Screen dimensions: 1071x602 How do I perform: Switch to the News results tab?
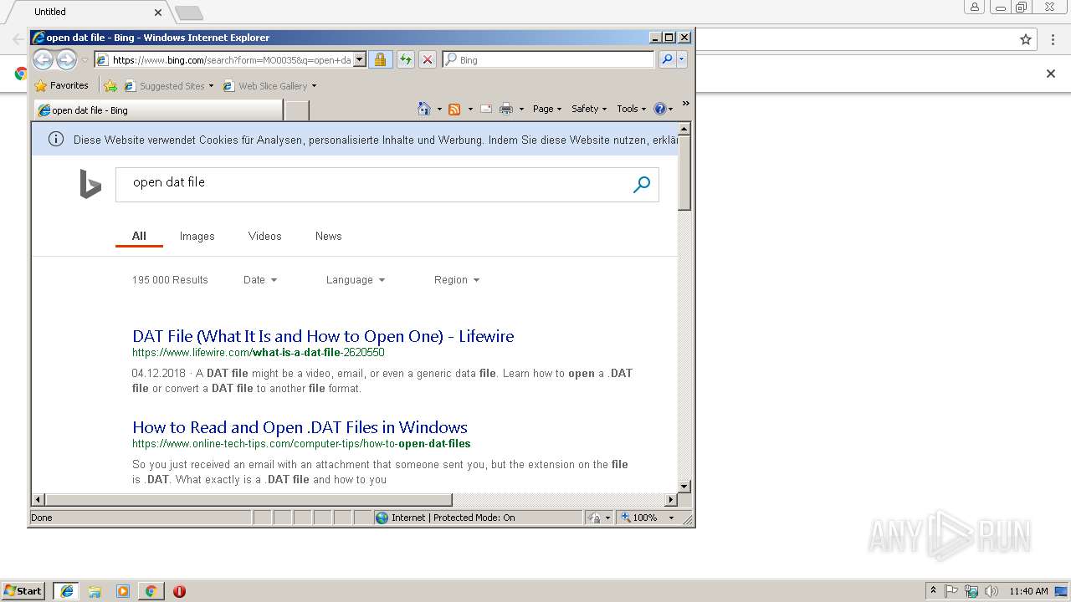pyautogui.click(x=329, y=236)
